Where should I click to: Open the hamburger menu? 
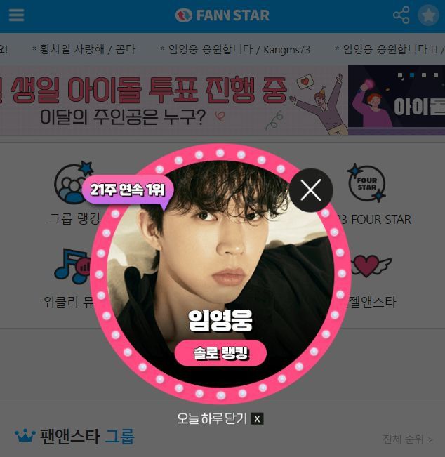click(16, 15)
